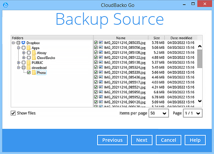The width and height of the screenshot is (214, 154).
Task: Uncheck IMG_20211216_085108.jpg file checkbox
Action: coord(96,52)
